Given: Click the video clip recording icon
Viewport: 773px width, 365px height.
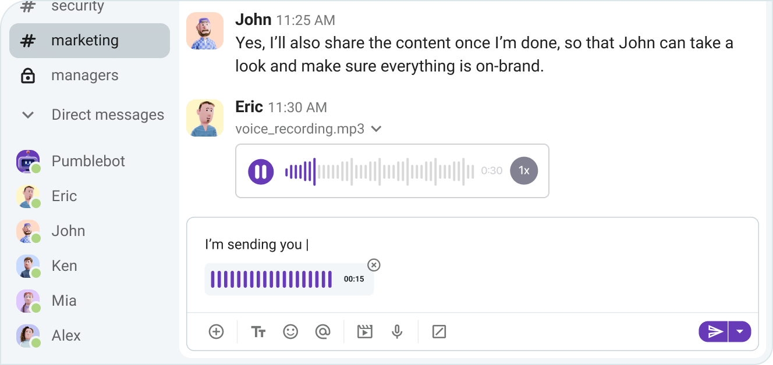Looking at the screenshot, I should tap(365, 332).
